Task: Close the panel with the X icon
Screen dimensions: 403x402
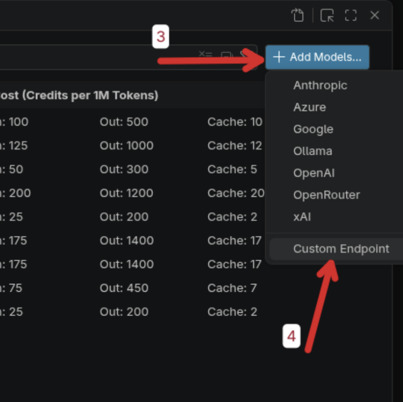Action: coord(375,15)
